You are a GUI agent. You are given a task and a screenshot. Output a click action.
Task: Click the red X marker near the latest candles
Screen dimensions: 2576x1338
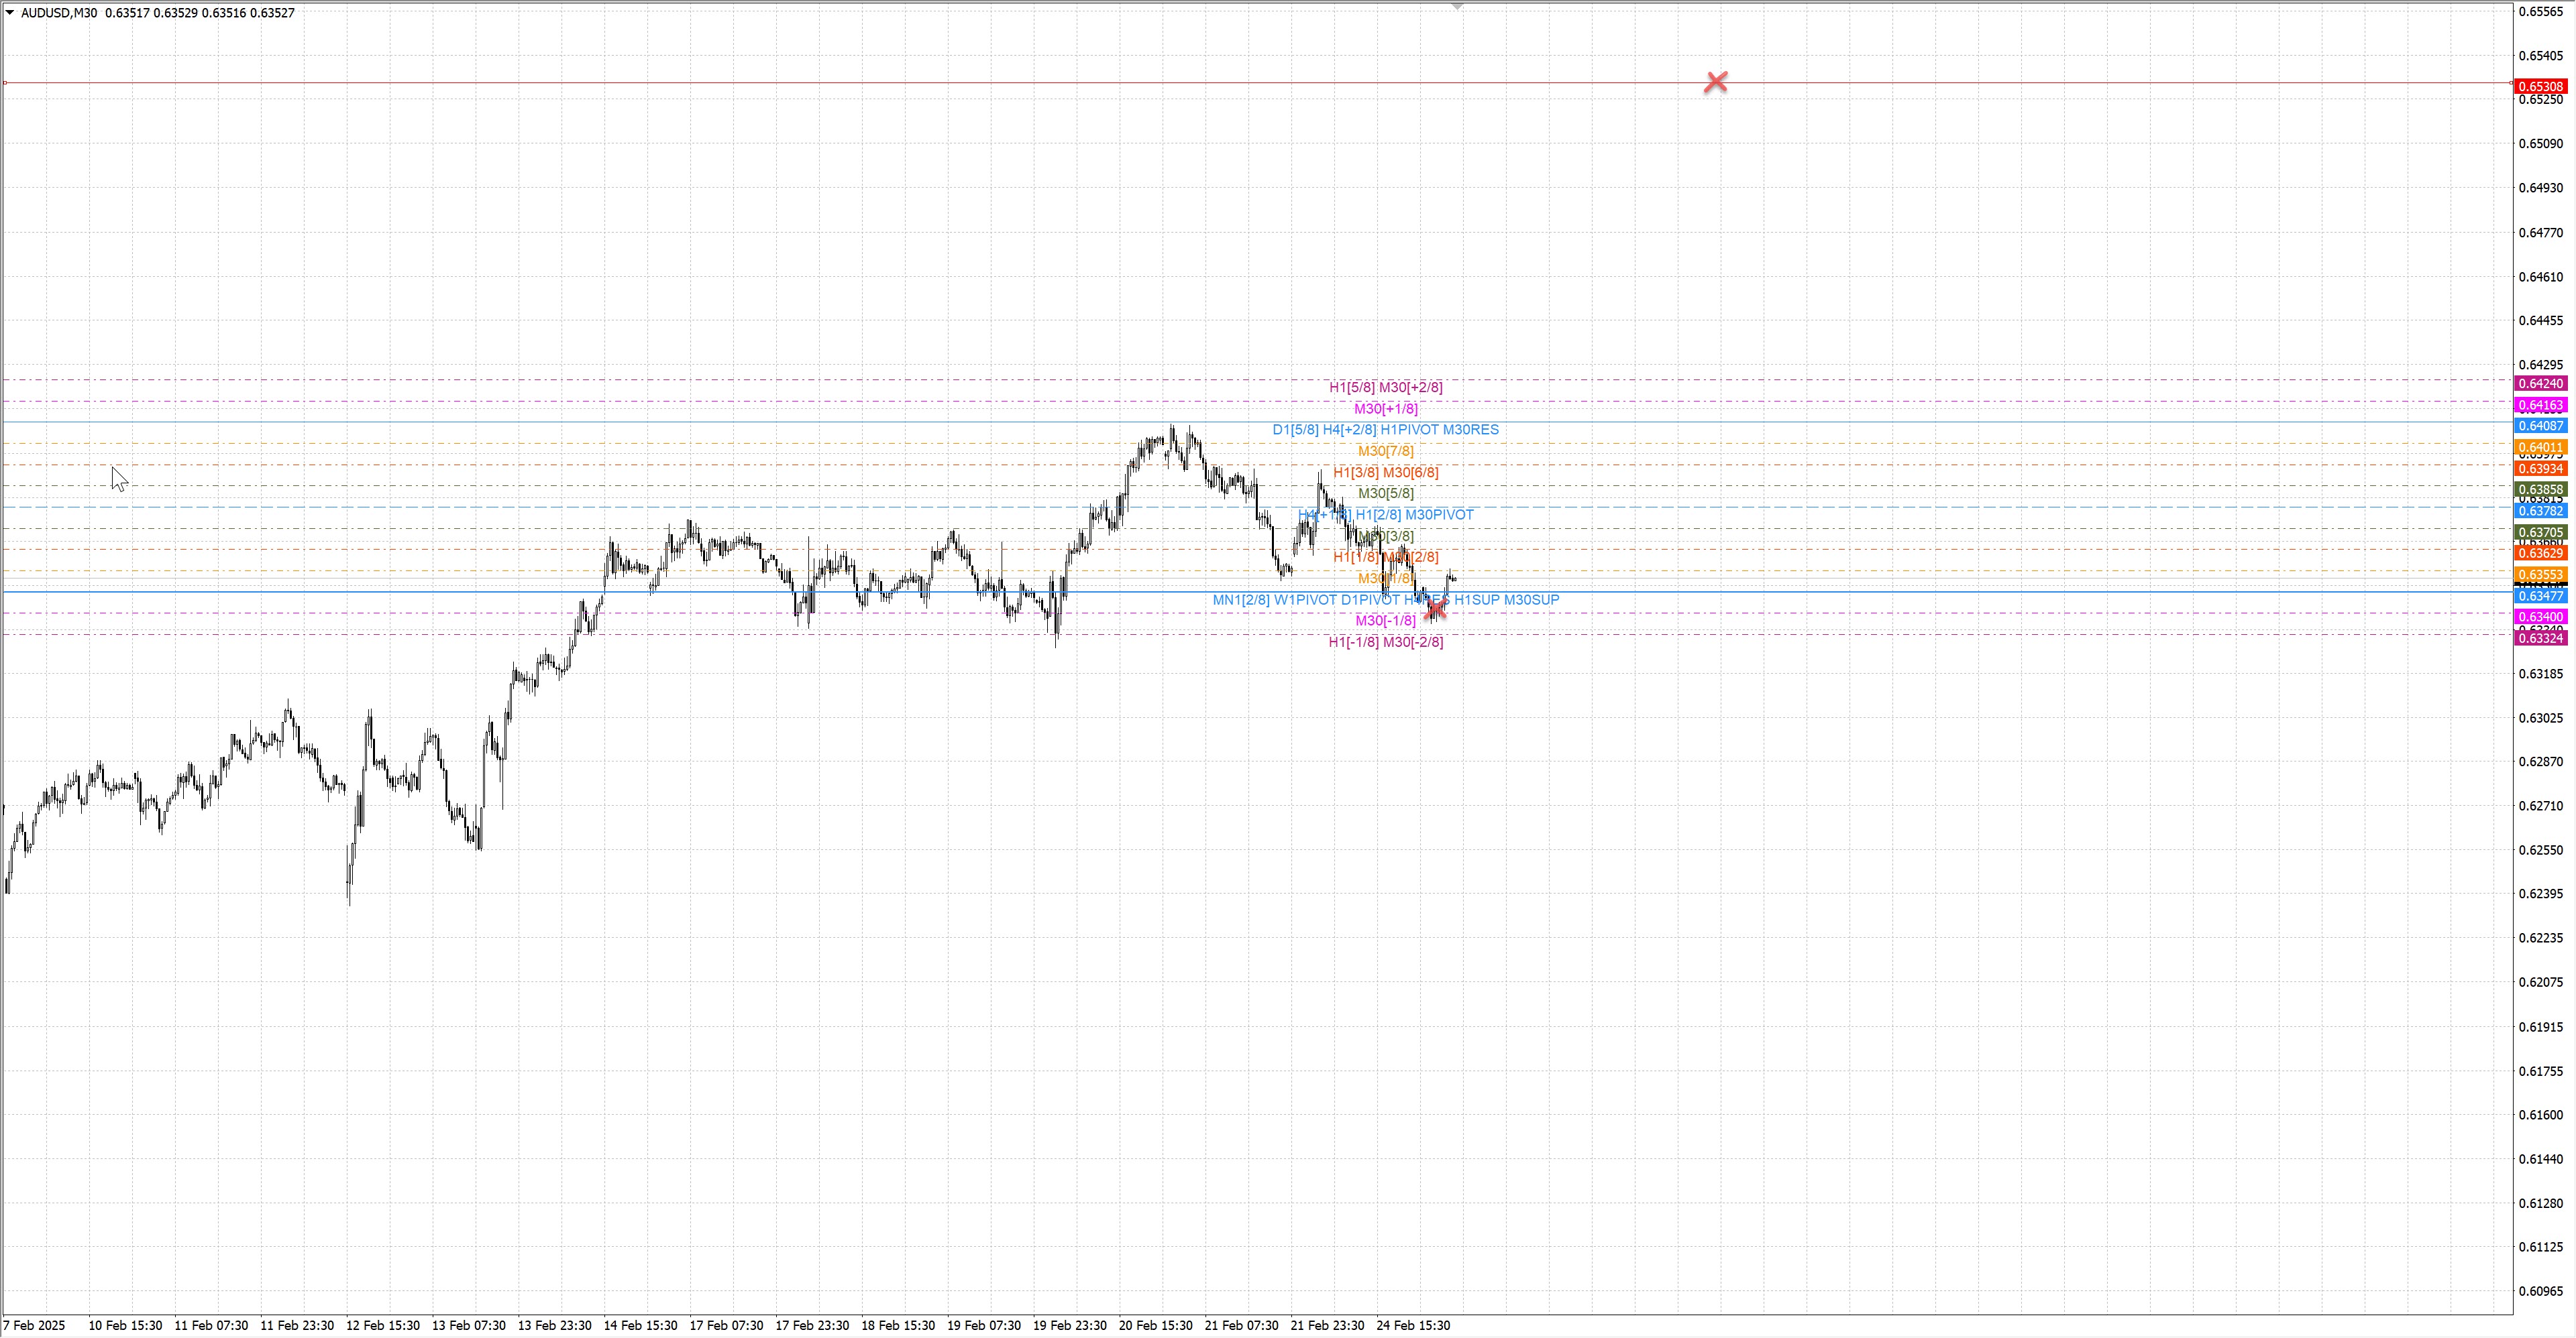click(x=1436, y=607)
